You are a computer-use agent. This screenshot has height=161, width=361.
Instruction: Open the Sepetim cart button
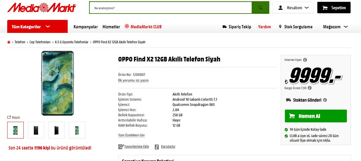(x=334, y=8)
